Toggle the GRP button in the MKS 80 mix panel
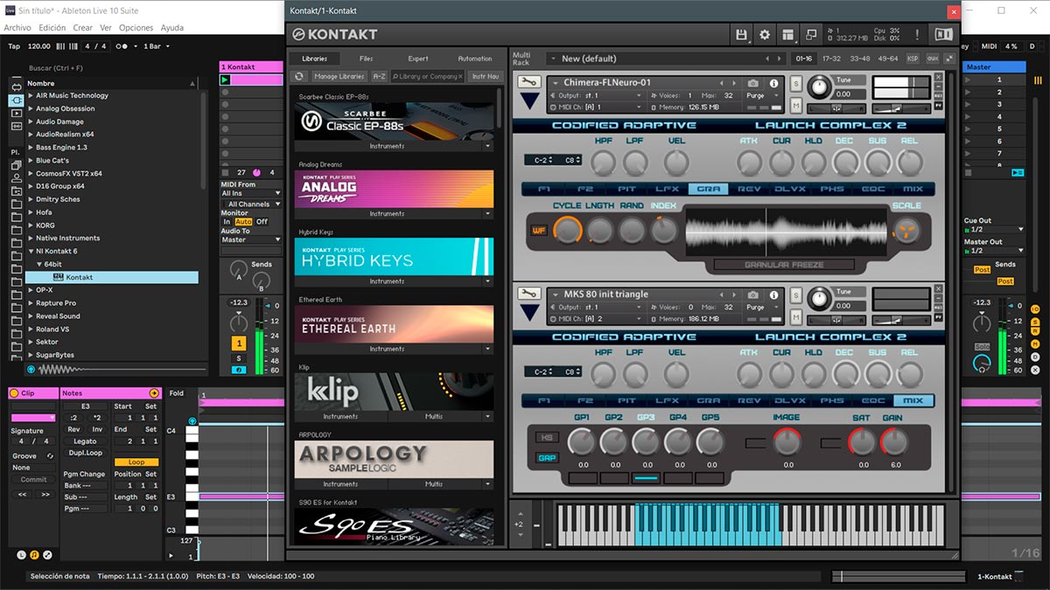1050x590 pixels. (547, 457)
